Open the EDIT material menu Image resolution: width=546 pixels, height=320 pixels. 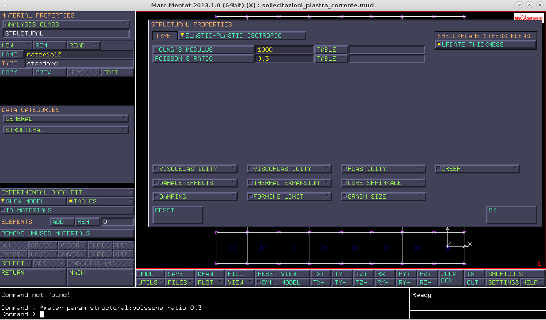117,72
